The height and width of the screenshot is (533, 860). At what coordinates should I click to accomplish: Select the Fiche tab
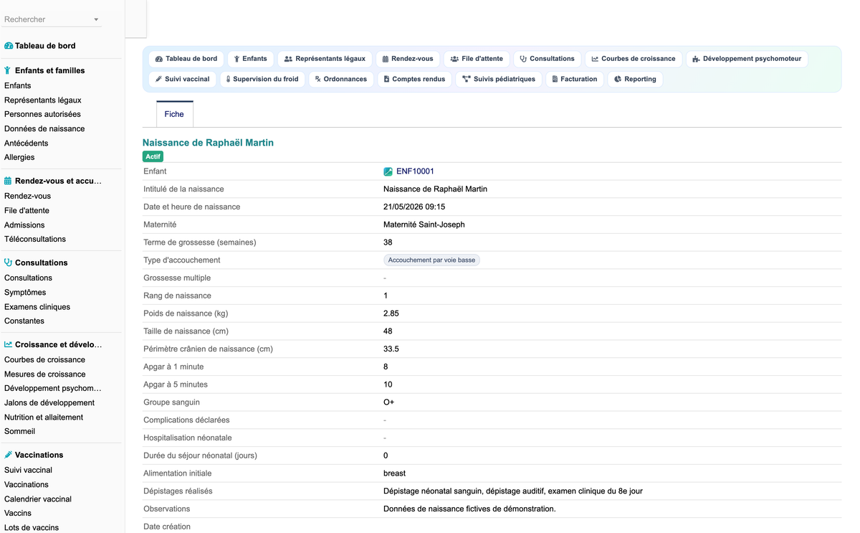(174, 114)
